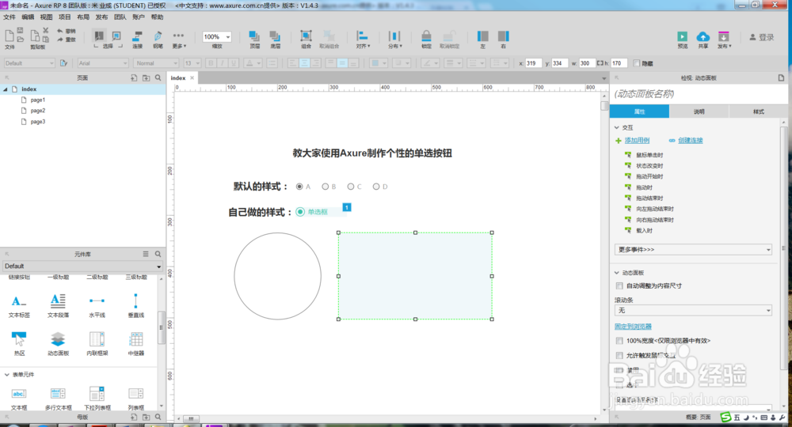Click the 添加用例 link
The image size is (792, 427).
pyautogui.click(x=637, y=140)
